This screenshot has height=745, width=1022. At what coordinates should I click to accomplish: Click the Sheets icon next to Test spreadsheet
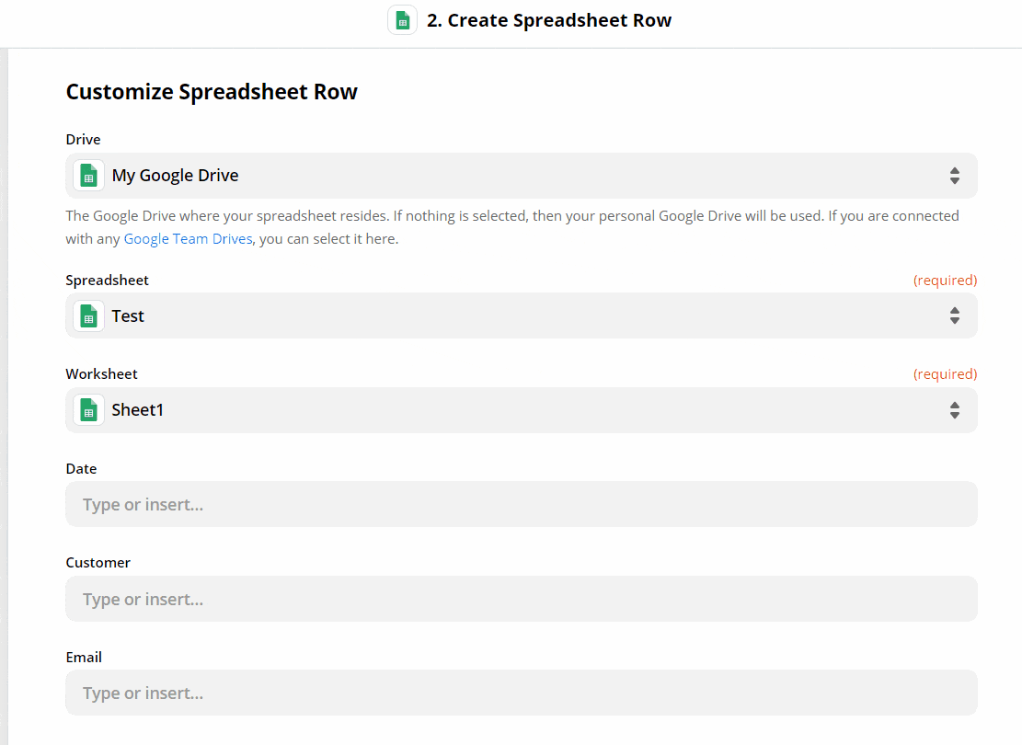(87, 315)
